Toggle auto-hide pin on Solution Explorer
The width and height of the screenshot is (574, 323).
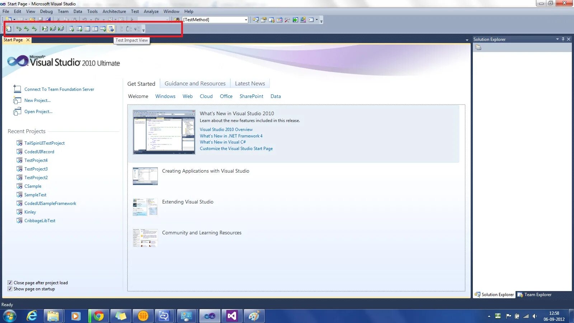563,39
